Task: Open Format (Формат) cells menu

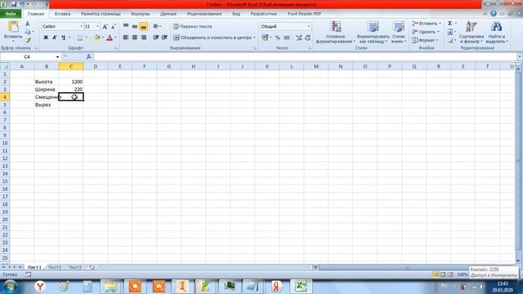Action: click(425, 40)
